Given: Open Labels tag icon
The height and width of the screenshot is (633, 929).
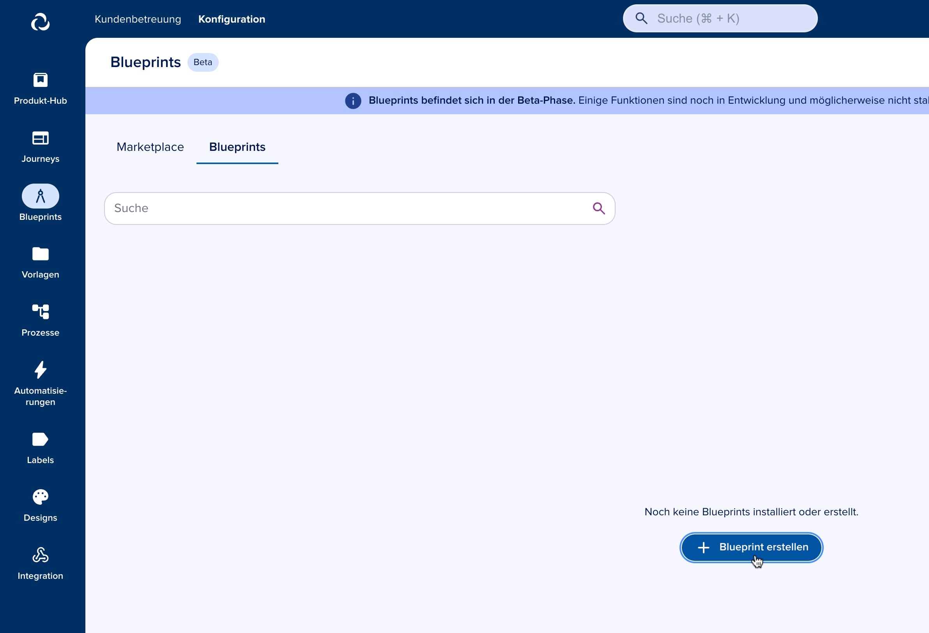Looking at the screenshot, I should [x=41, y=440].
